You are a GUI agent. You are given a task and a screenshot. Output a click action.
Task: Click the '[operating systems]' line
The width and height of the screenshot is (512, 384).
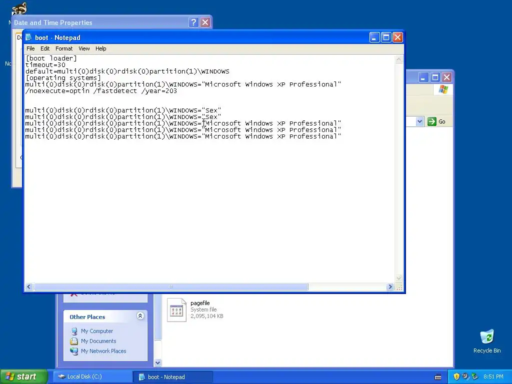(63, 77)
